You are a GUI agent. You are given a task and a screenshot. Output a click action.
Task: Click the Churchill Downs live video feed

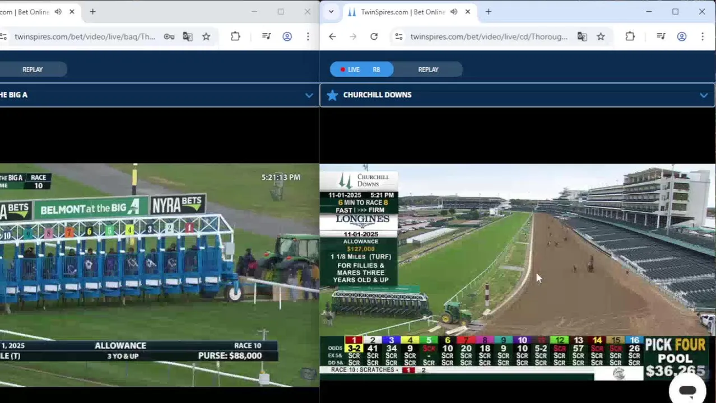(518, 273)
